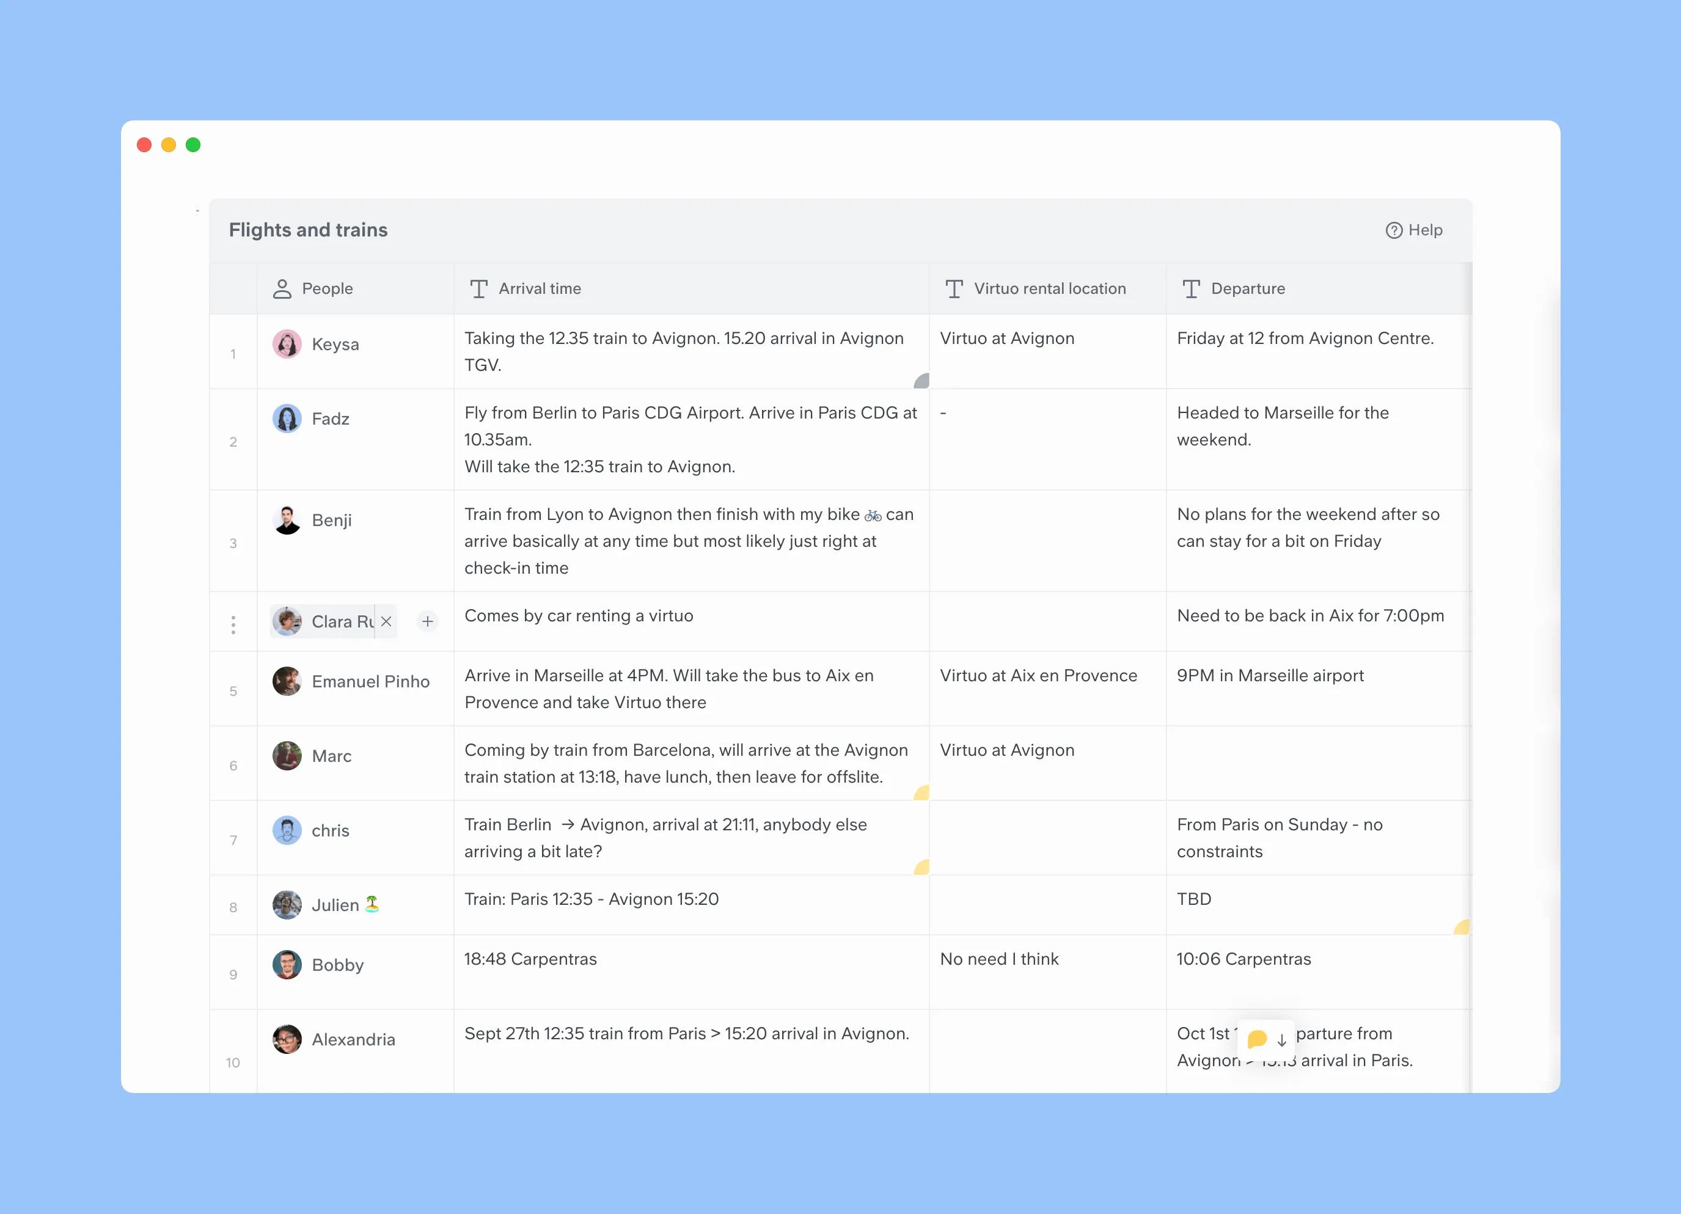Select cell 'From Paris on Sunday - no constraints'
The width and height of the screenshot is (1681, 1214).
1318,838
